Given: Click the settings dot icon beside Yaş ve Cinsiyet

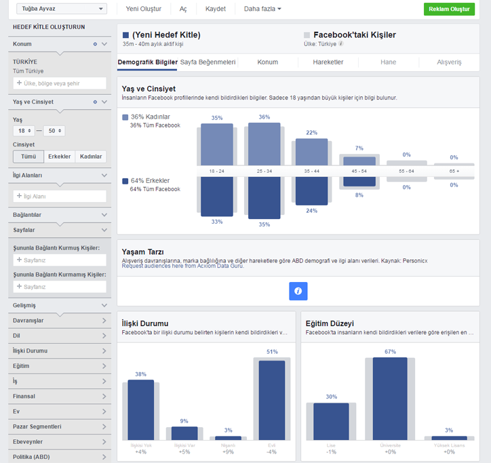Looking at the screenshot, I should click(95, 102).
